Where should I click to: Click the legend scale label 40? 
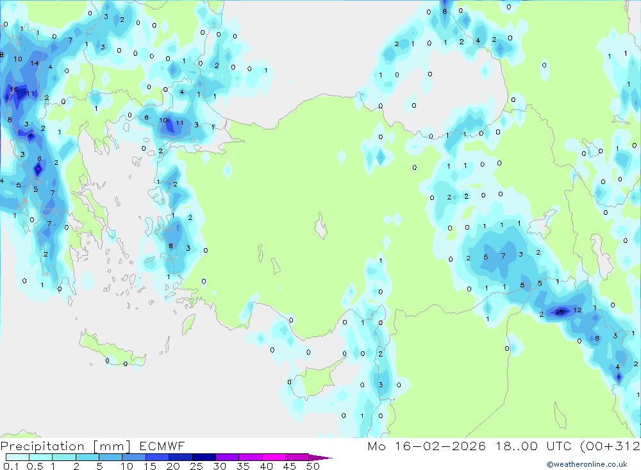[267, 466]
